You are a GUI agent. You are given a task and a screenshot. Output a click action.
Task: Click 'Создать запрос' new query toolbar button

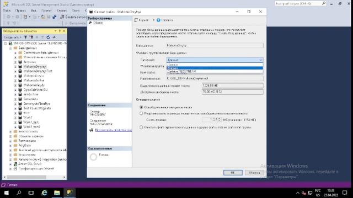73,17
